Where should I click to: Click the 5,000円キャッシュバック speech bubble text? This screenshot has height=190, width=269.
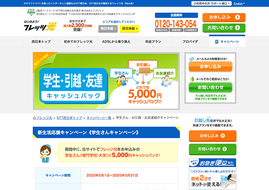[x=112, y=152]
